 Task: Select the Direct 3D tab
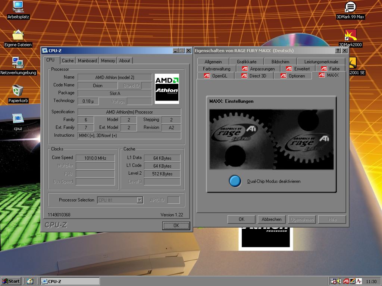(254, 76)
